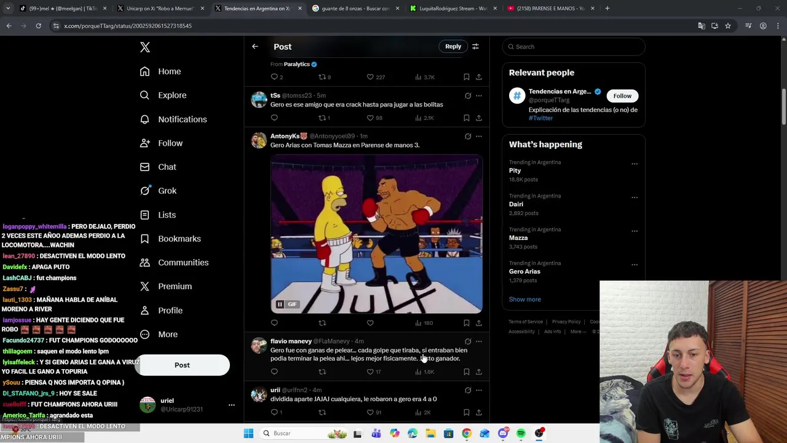Click the Lists icon in sidebar
Image resolution: width=787 pixels, height=443 pixels.
coord(144,215)
